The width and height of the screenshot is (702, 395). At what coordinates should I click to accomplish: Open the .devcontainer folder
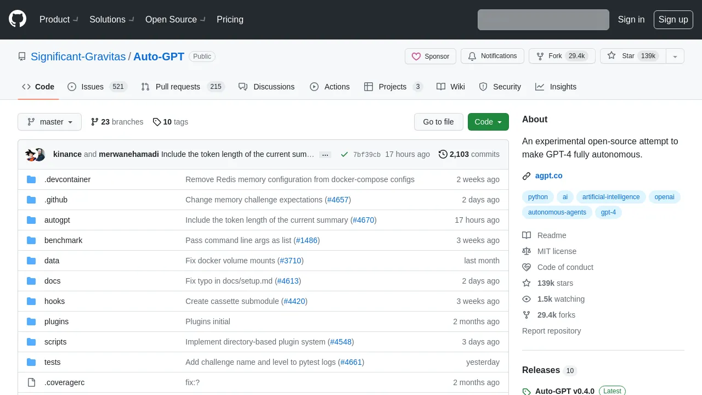click(67, 179)
